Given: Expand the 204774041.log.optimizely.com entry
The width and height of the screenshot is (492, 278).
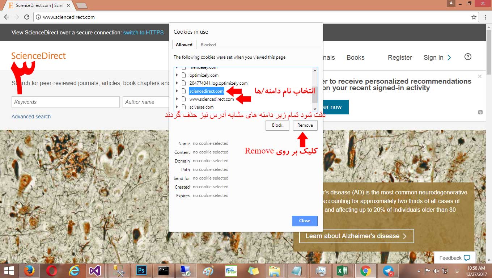Looking at the screenshot, I should tap(177, 83).
